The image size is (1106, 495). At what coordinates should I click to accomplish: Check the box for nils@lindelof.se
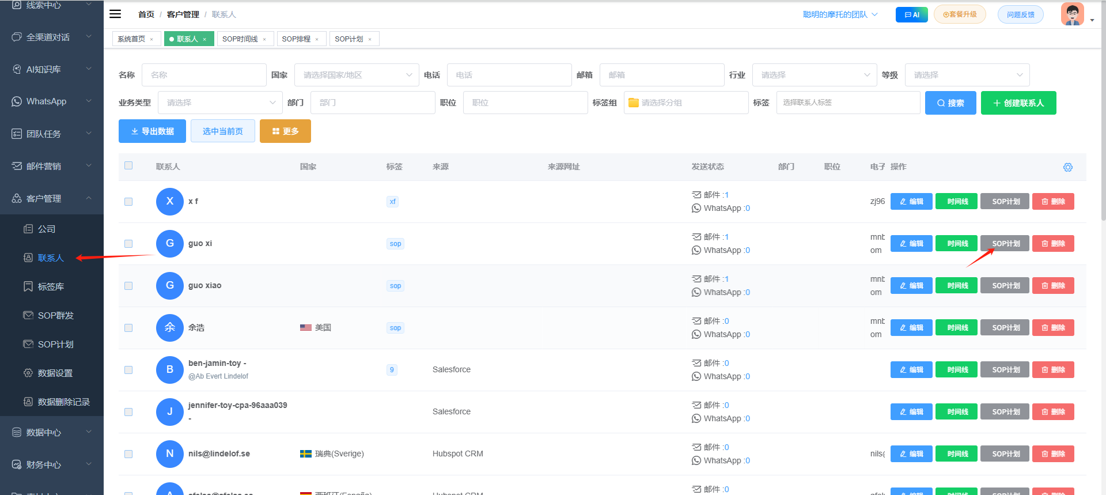128,454
